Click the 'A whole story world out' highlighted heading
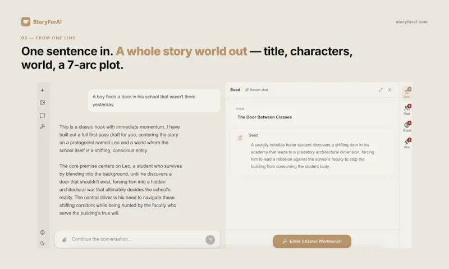This screenshot has width=449, height=269. (181, 51)
